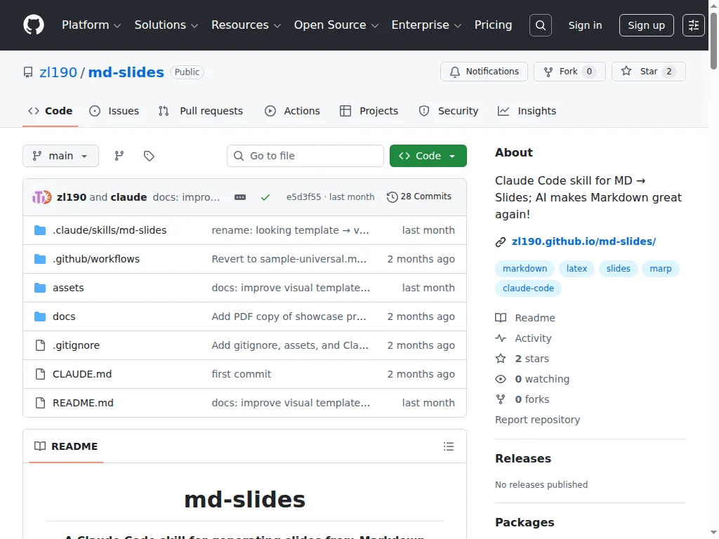Click the .claude/skills/md-slides folder icon
Image resolution: width=719 pixels, height=539 pixels.
(x=40, y=230)
